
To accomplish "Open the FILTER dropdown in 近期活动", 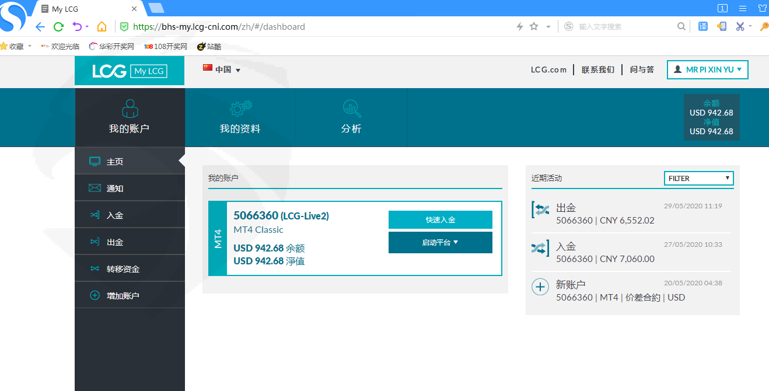I will (x=698, y=179).
